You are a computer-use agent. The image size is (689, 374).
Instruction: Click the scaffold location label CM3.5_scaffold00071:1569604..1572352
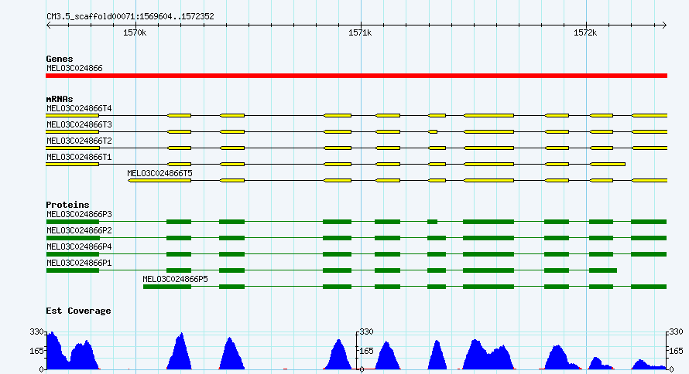pyautogui.click(x=130, y=17)
